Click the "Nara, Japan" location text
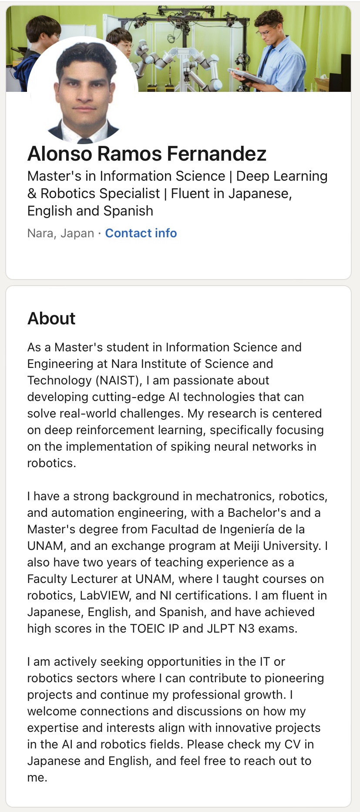Image resolution: width=360 pixels, height=812 pixels. tap(61, 233)
